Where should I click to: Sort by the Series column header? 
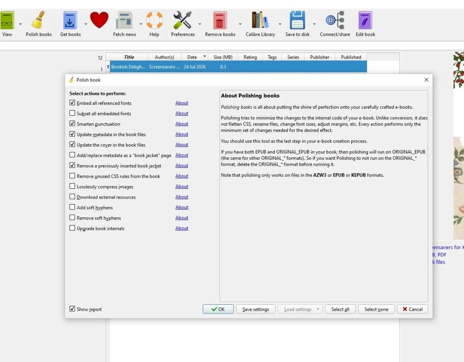point(293,57)
